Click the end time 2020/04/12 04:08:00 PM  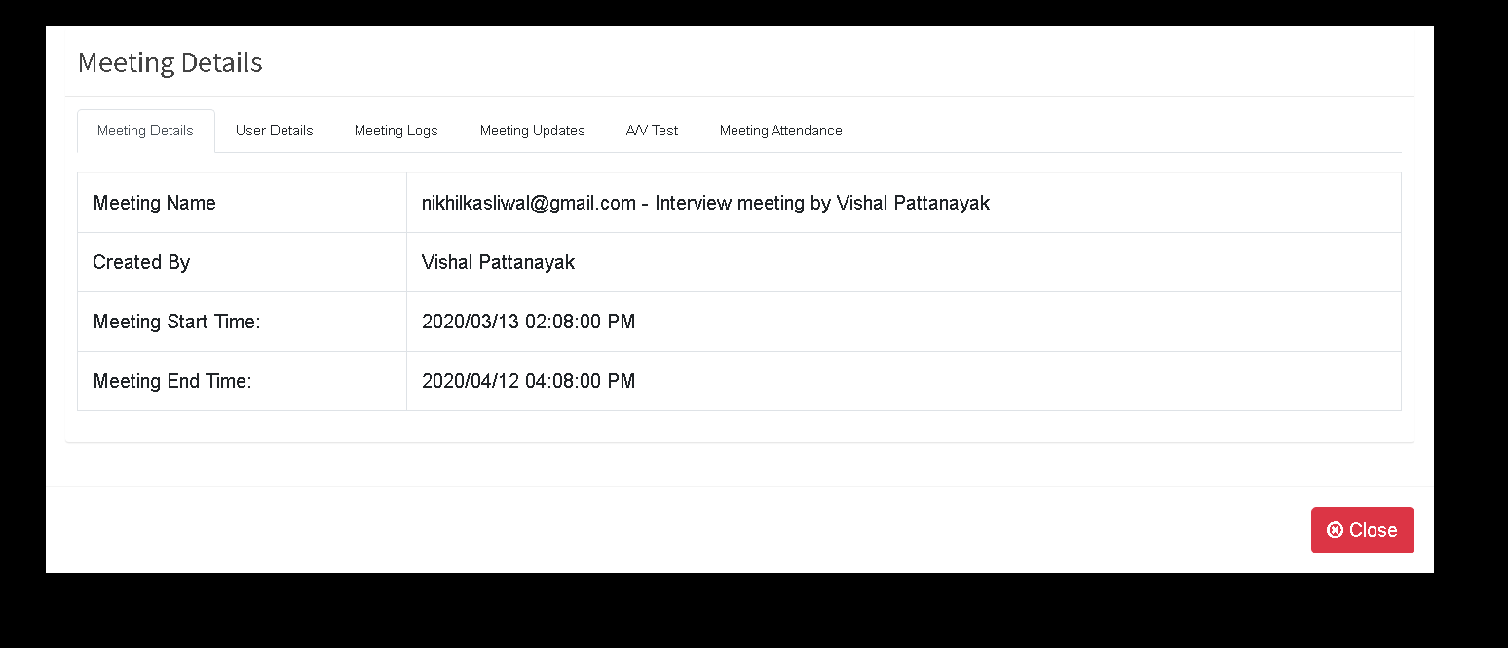coord(528,381)
